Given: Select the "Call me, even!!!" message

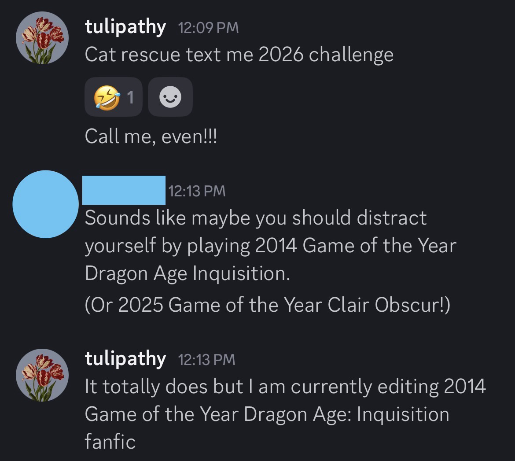Looking at the screenshot, I should pos(151,136).
